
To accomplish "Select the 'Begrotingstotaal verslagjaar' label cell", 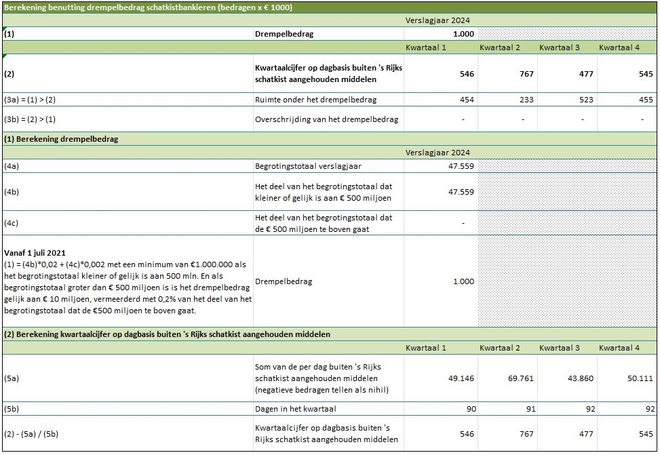I will [x=309, y=165].
